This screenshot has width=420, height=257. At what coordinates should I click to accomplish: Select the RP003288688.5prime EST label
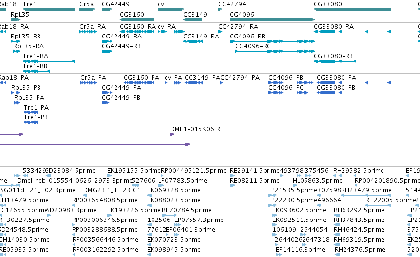coord(105,230)
